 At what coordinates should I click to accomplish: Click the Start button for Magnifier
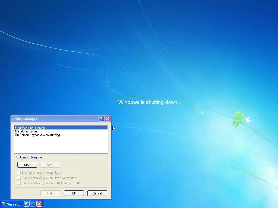click(x=27, y=165)
